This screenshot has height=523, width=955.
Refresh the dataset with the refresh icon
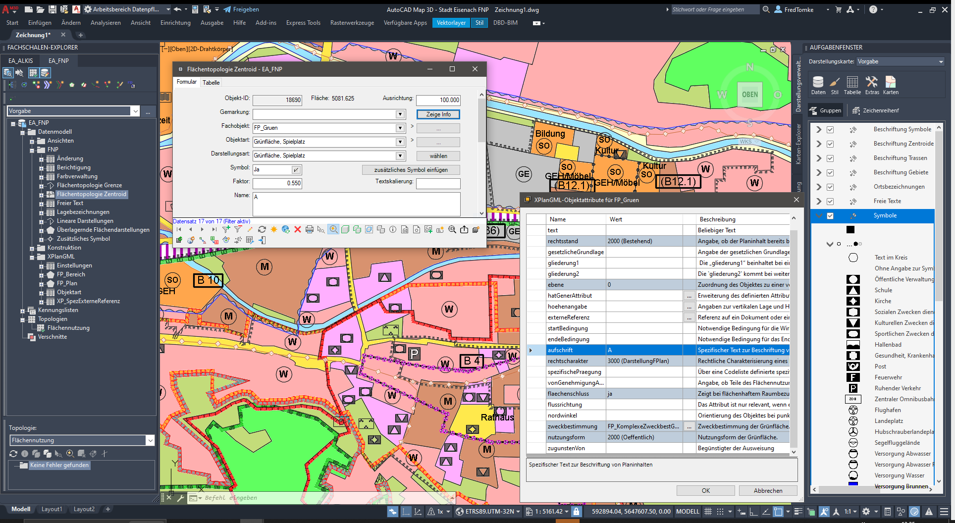click(262, 229)
